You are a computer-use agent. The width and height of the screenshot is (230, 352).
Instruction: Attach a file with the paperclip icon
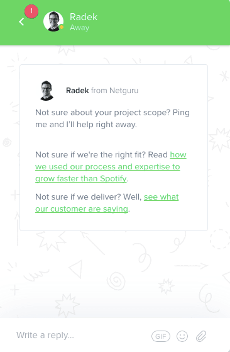tap(201, 336)
